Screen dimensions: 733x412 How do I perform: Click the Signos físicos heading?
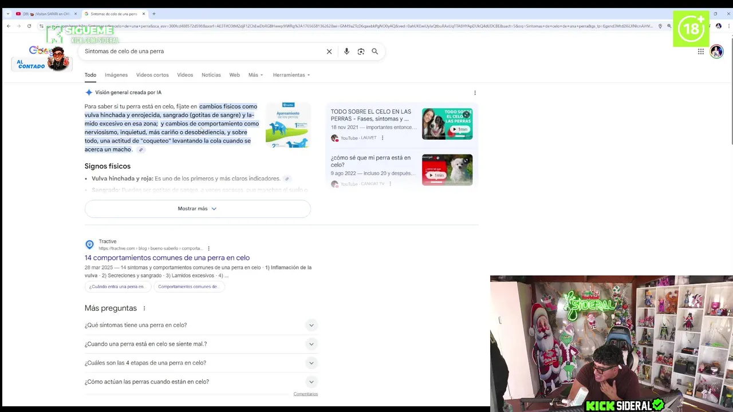pos(108,166)
